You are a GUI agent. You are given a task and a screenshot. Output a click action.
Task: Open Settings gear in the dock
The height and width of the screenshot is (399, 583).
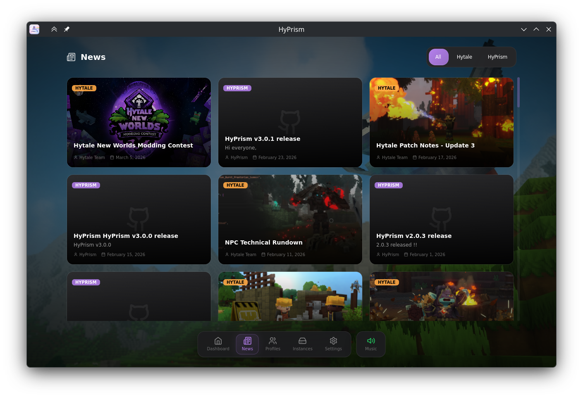click(333, 344)
